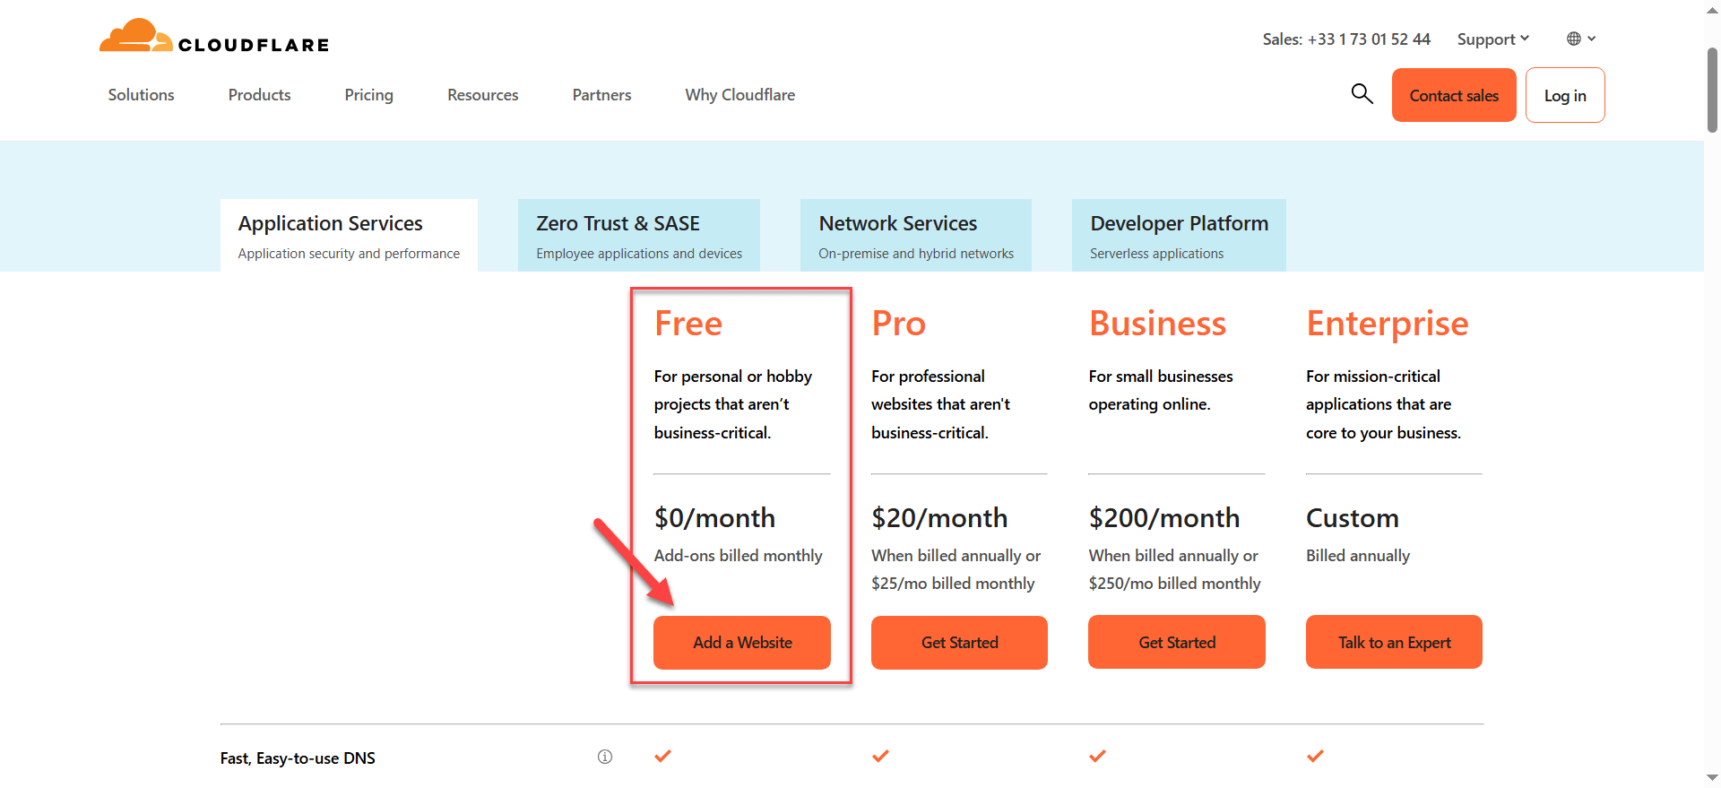
Task: Click the Contact sales button
Action: (1454, 95)
